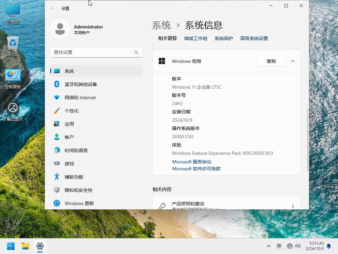Click the Settings gear on the taskbar

(x=40, y=246)
